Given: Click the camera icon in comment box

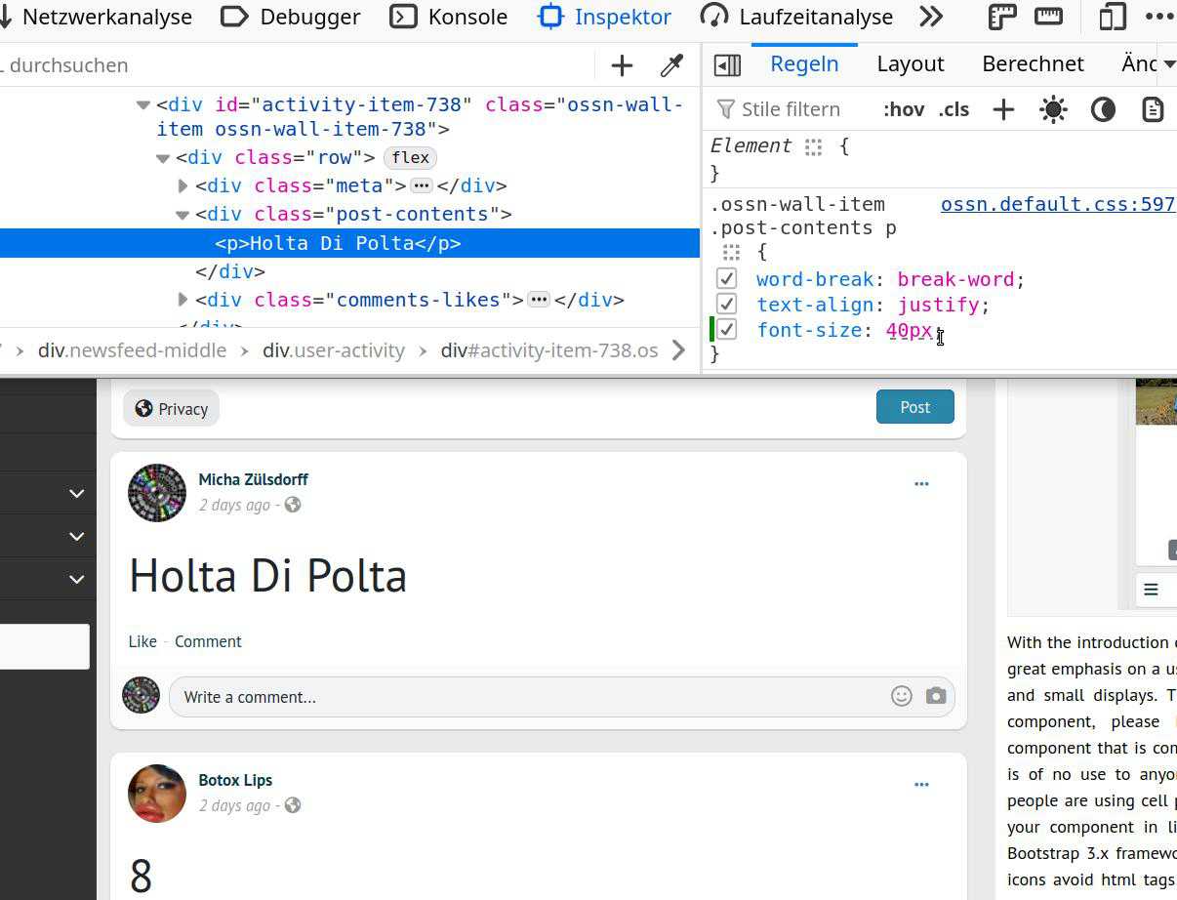Looking at the screenshot, I should pyautogui.click(x=936, y=696).
